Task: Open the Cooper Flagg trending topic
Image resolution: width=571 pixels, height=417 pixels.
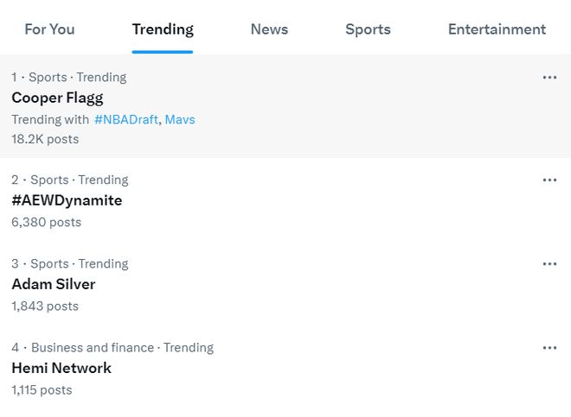Action: [57, 98]
